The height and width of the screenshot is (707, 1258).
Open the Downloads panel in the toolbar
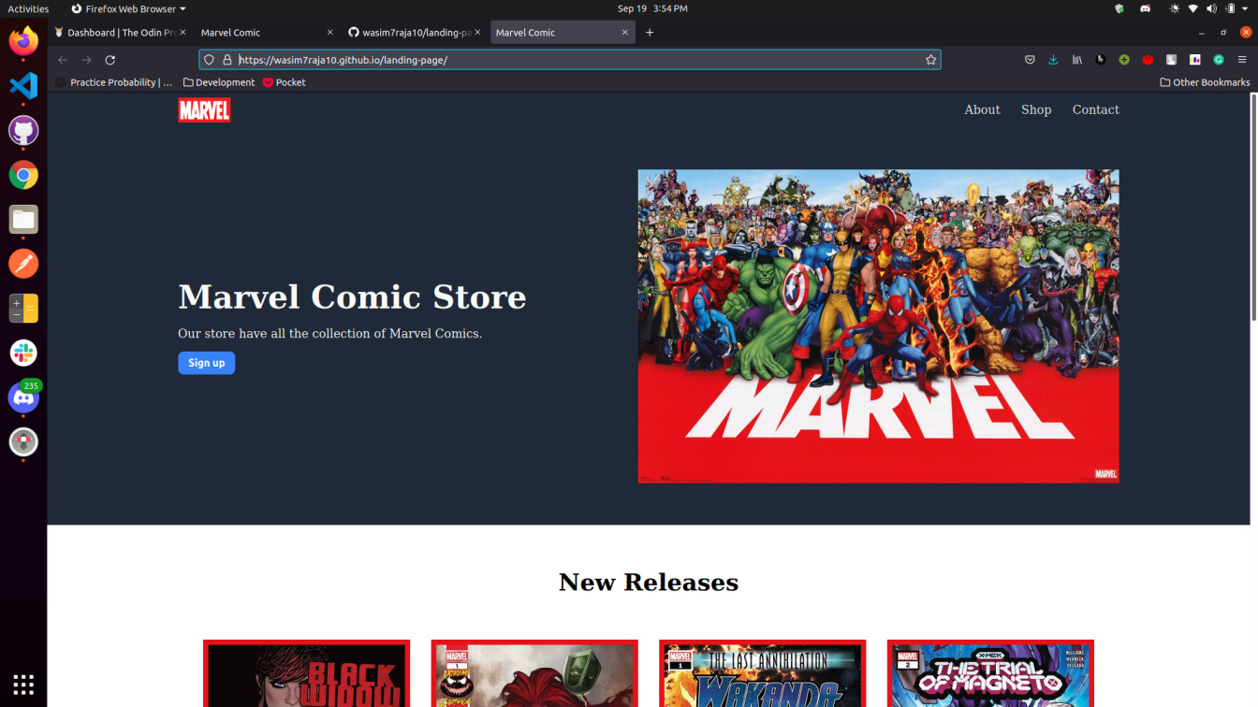[1053, 59]
